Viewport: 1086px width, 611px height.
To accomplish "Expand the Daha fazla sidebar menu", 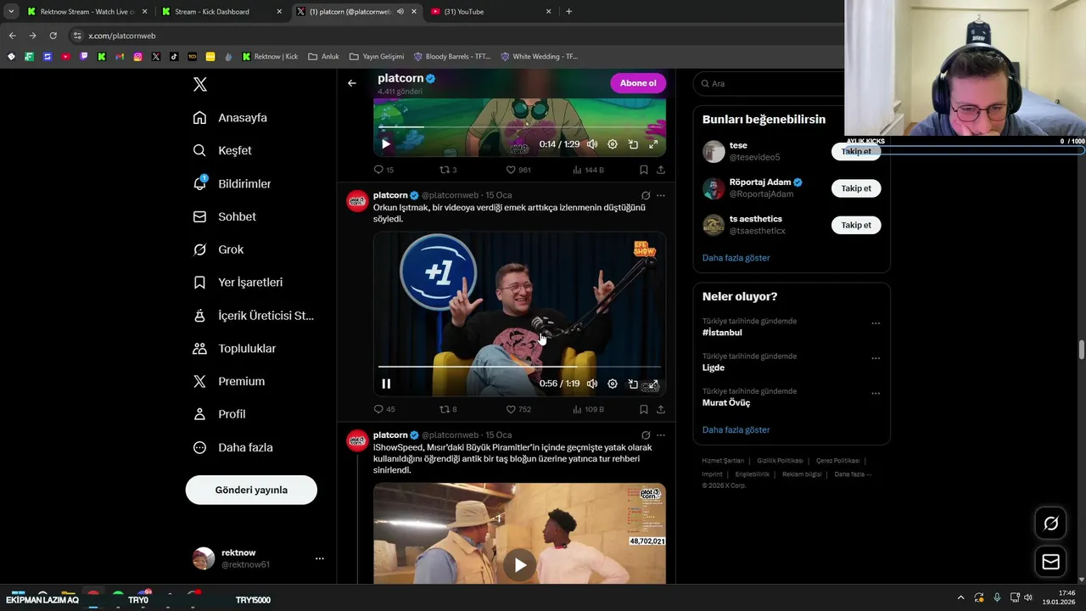I will click(232, 447).
